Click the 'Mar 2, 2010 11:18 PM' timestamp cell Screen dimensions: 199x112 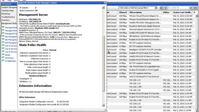click(183, 110)
